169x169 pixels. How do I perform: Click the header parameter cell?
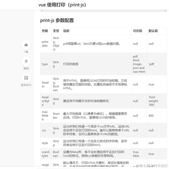[46, 84]
